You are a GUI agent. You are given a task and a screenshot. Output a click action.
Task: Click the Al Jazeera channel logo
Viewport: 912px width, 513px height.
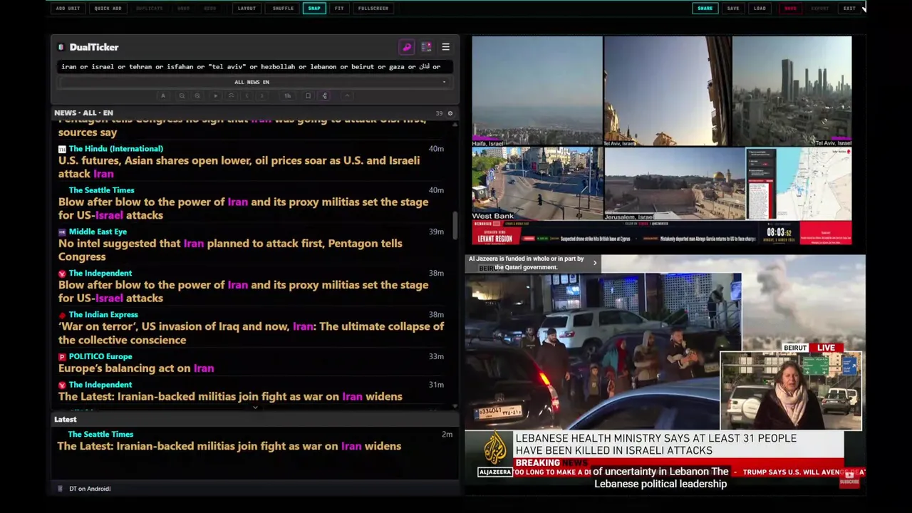click(x=495, y=454)
